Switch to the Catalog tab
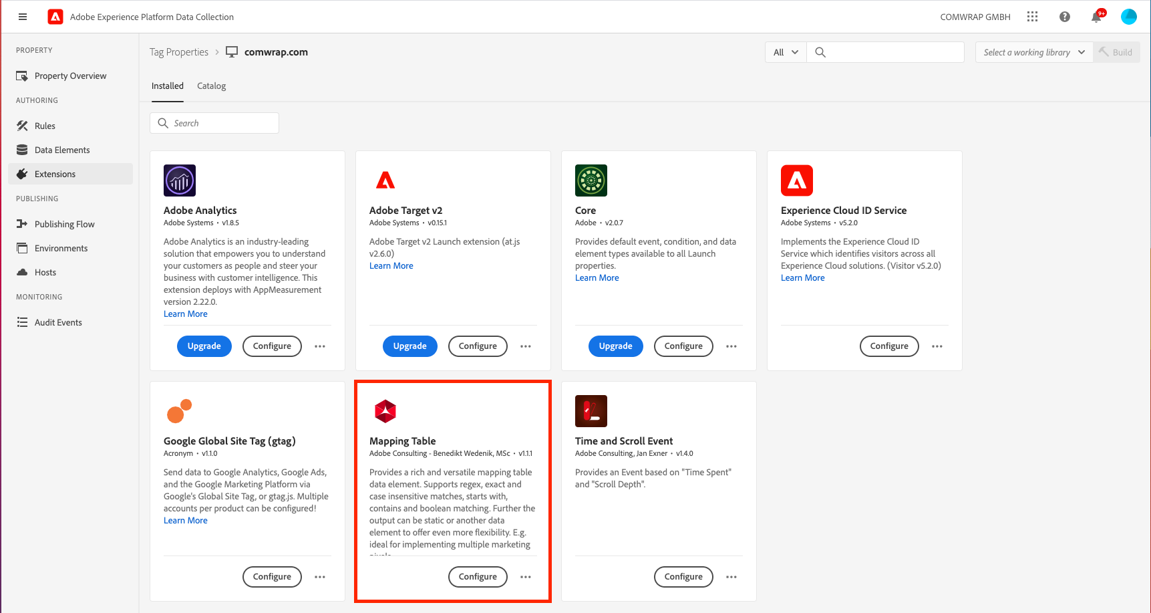 pos(212,86)
